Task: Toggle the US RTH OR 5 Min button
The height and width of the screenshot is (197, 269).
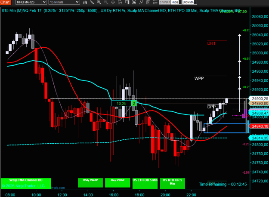Action: pos(173,184)
